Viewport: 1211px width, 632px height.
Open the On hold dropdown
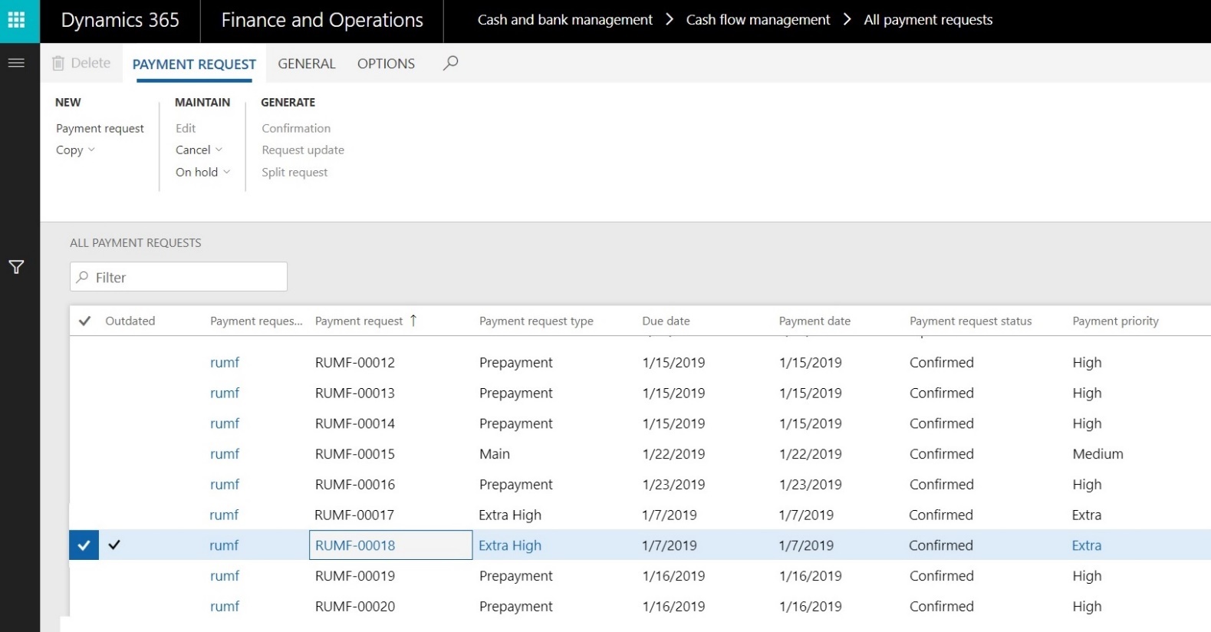click(x=202, y=173)
